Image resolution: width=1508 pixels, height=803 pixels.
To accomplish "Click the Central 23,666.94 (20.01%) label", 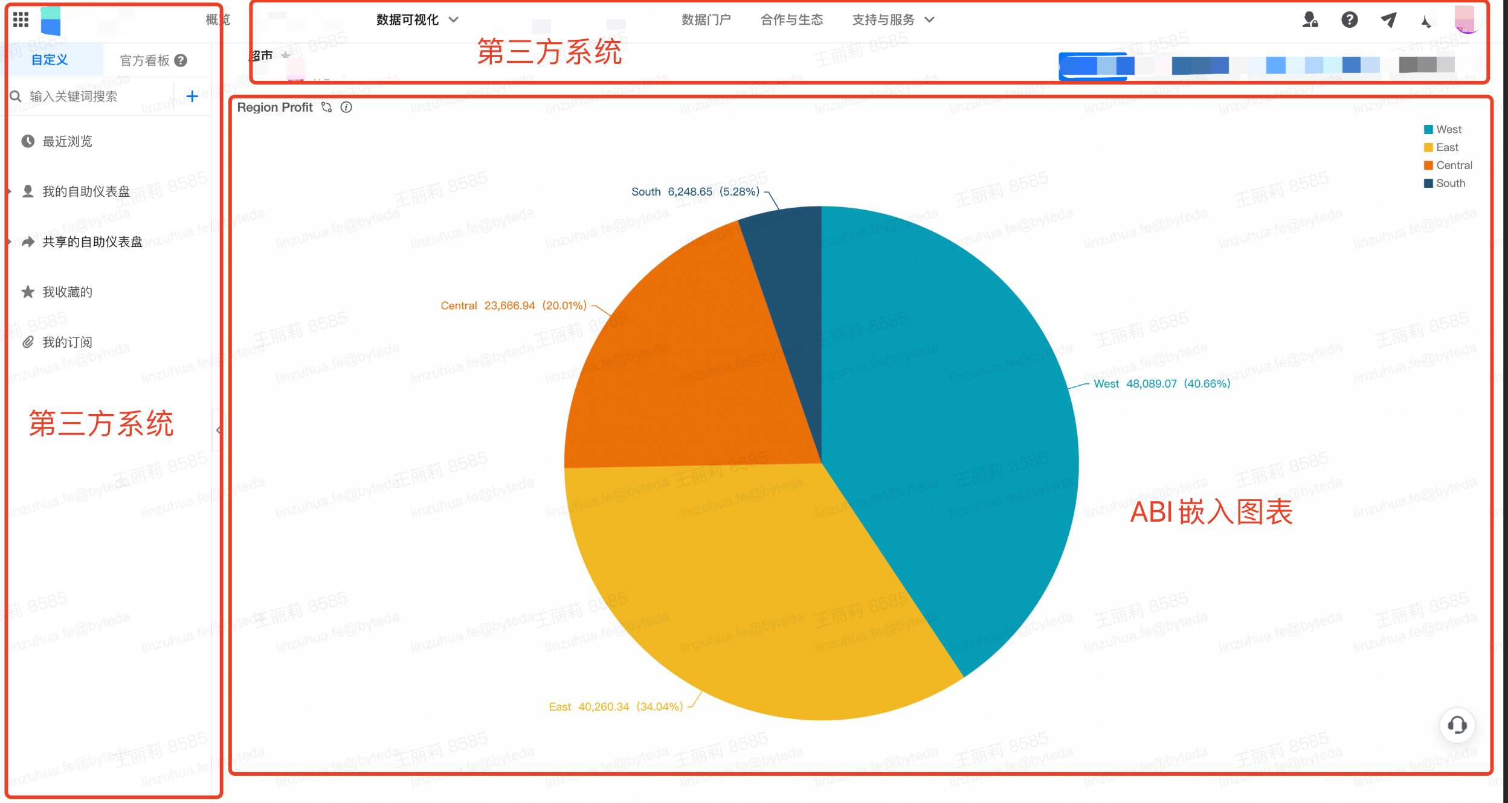I will pyautogui.click(x=514, y=306).
